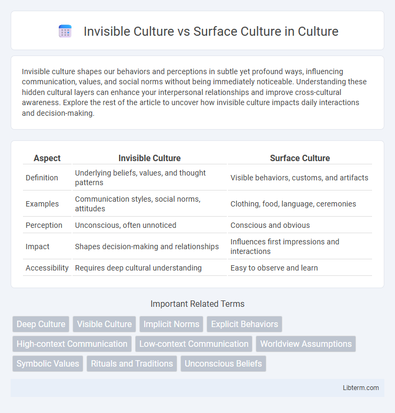
Task: Open the Visible Culture tag
Action: coord(104,324)
